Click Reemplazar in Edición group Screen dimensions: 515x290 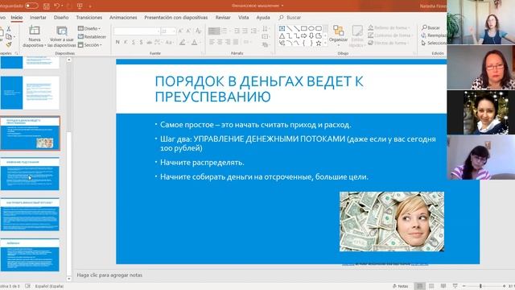[x=434, y=35]
